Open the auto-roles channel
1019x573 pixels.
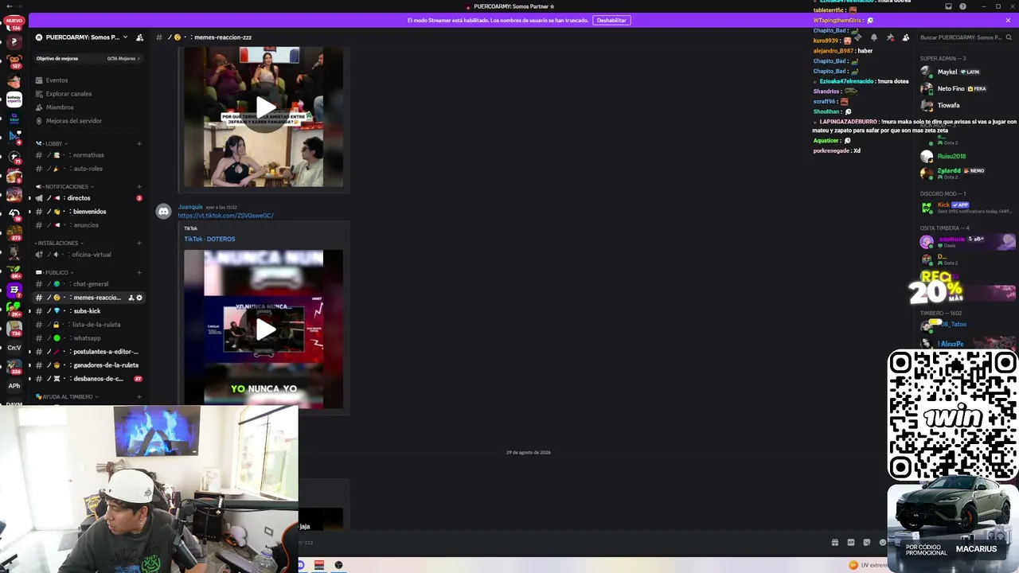(88, 169)
